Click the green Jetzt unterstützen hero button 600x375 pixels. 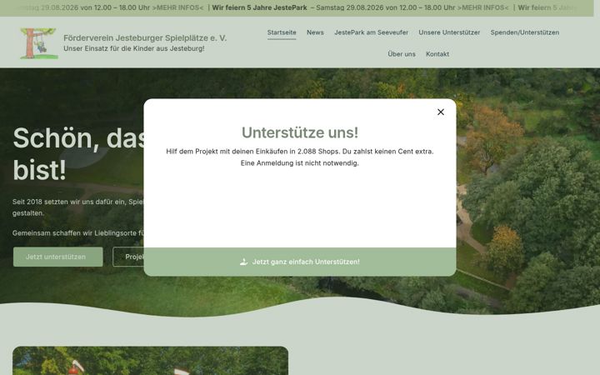pos(57,257)
